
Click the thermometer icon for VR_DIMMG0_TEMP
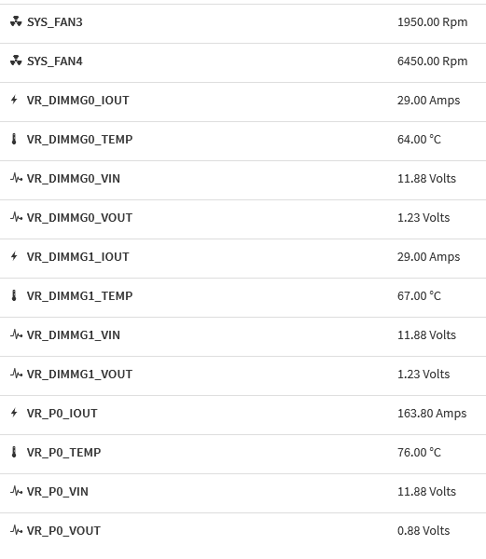[x=14, y=139]
